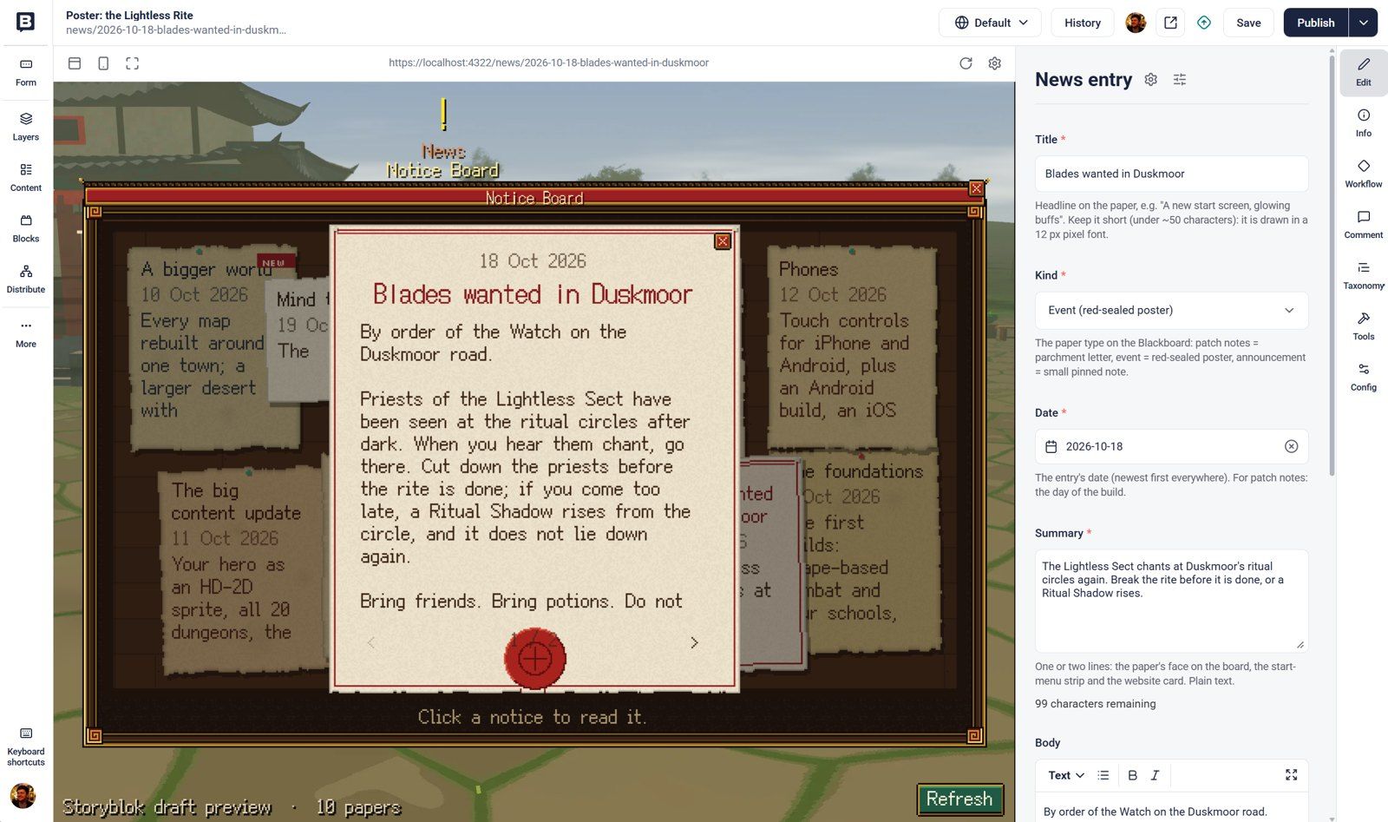
Task: Open News entry filter sliders icon
Action: click(1180, 79)
